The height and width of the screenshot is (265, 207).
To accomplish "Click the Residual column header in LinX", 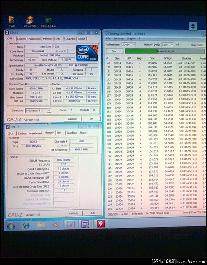I will pos(187,58).
